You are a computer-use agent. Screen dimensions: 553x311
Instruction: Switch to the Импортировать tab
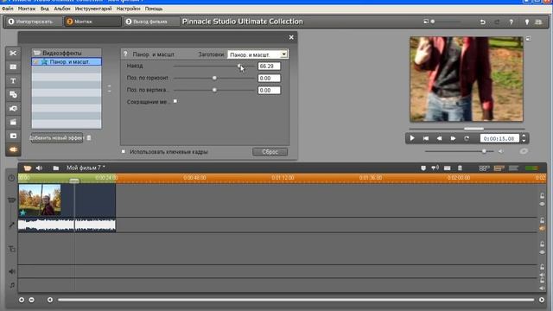(x=34, y=22)
